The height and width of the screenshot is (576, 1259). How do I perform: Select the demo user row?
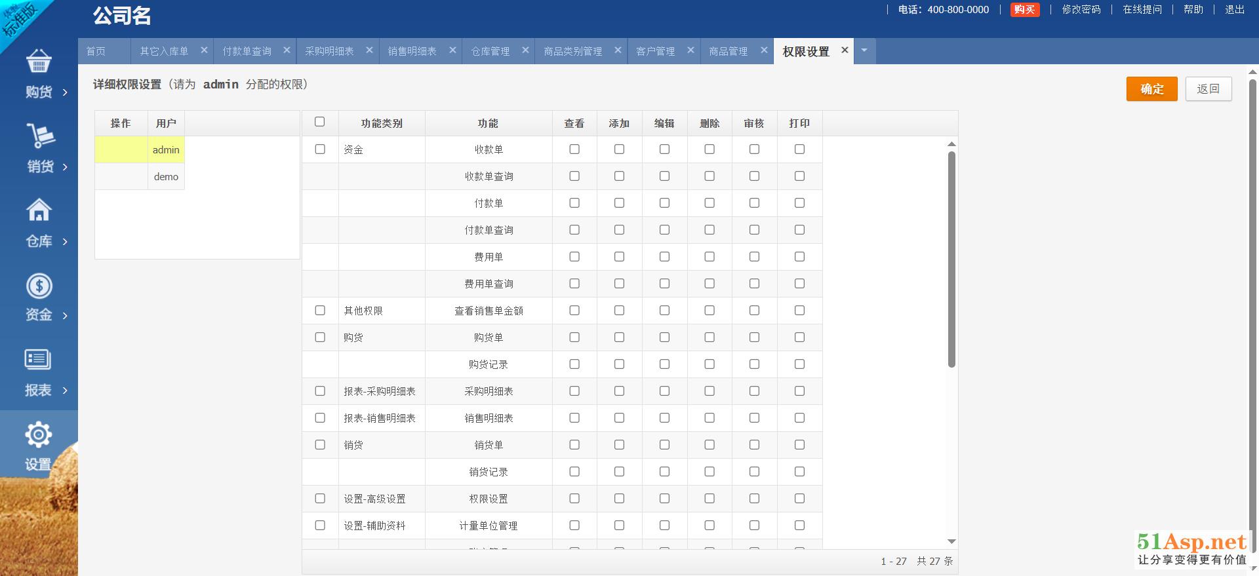[166, 177]
